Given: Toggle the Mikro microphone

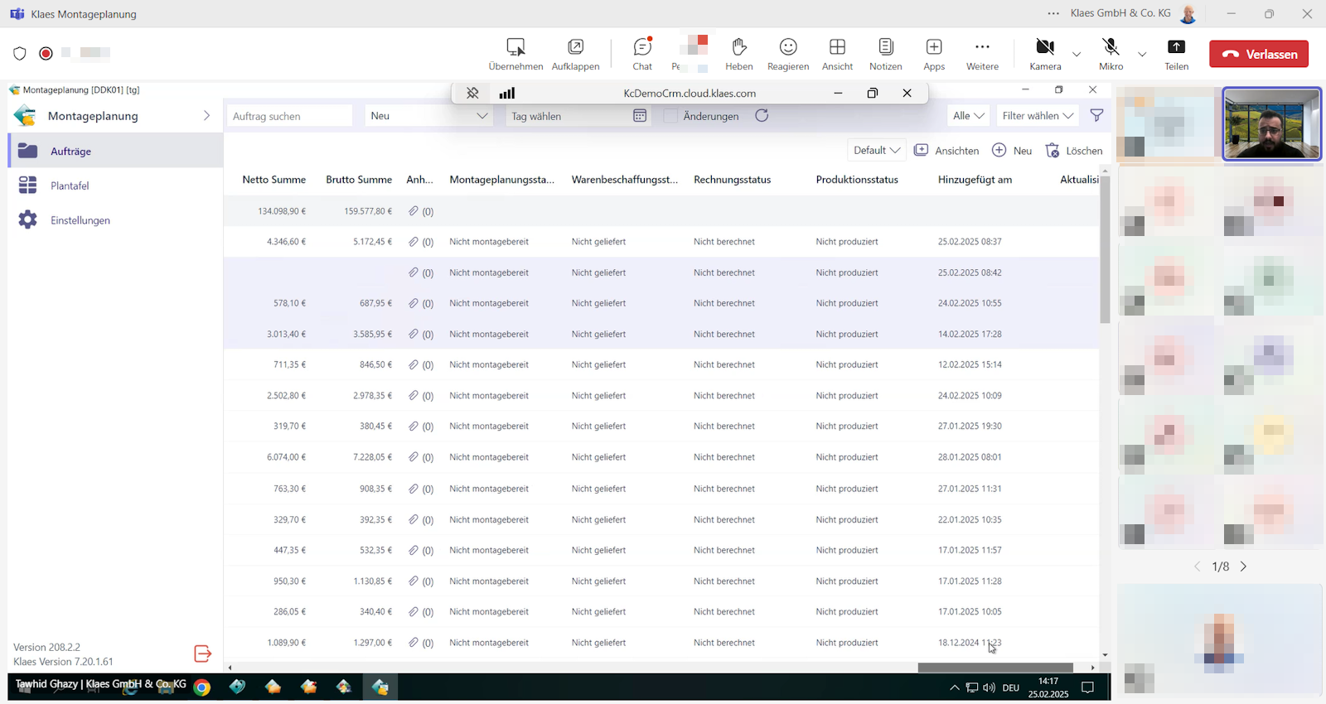Looking at the screenshot, I should [1111, 47].
